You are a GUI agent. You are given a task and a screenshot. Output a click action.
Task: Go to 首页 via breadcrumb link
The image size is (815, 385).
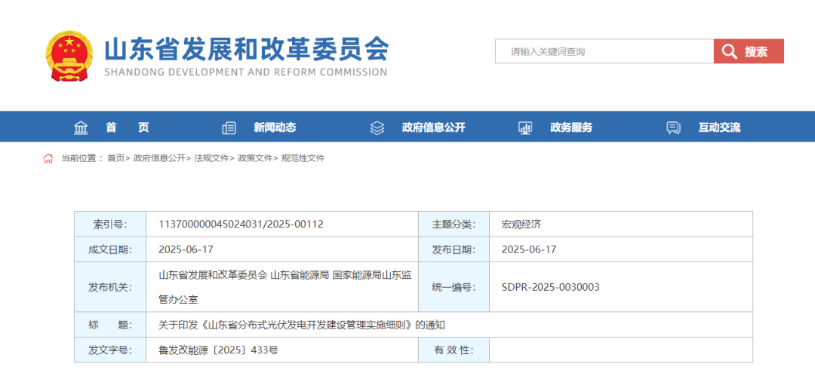click(116, 158)
